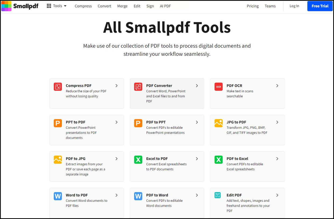Click the Log In link
The image size is (334, 219).
(294, 6)
